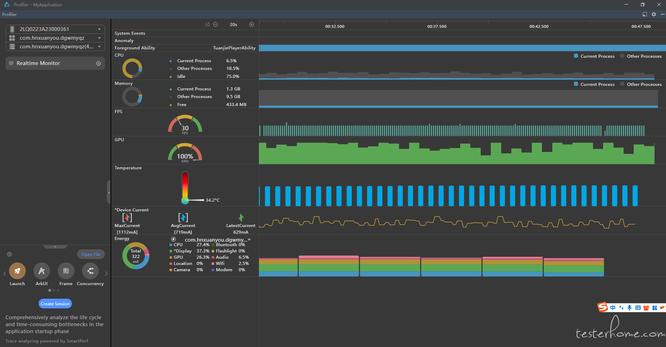
Task: Open application dropdown com.hnxuanyou.dgwmyqz
Action: [x=55, y=38]
